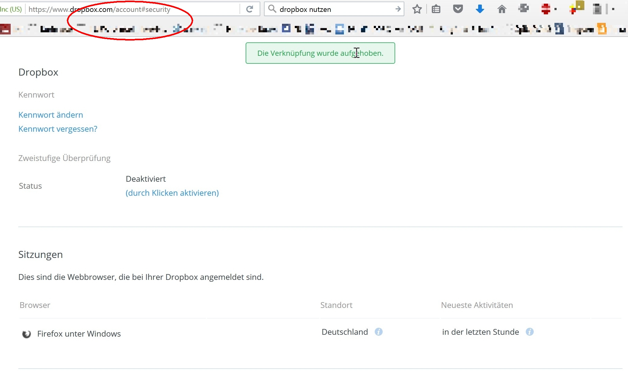This screenshot has width=628, height=375.
Task: Open 'Kennwort ändern' link
Action: coord(51,115)
